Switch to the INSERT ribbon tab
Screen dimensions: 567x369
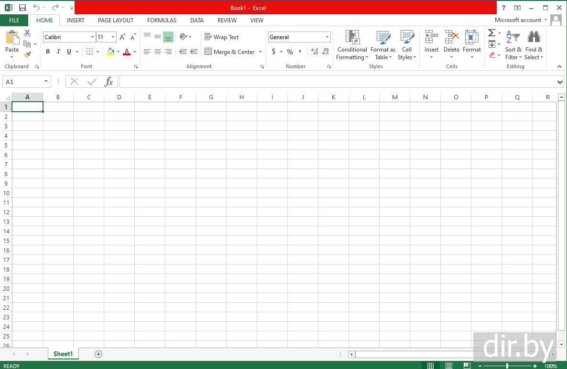pyautogui.click(x=76, y=20)
